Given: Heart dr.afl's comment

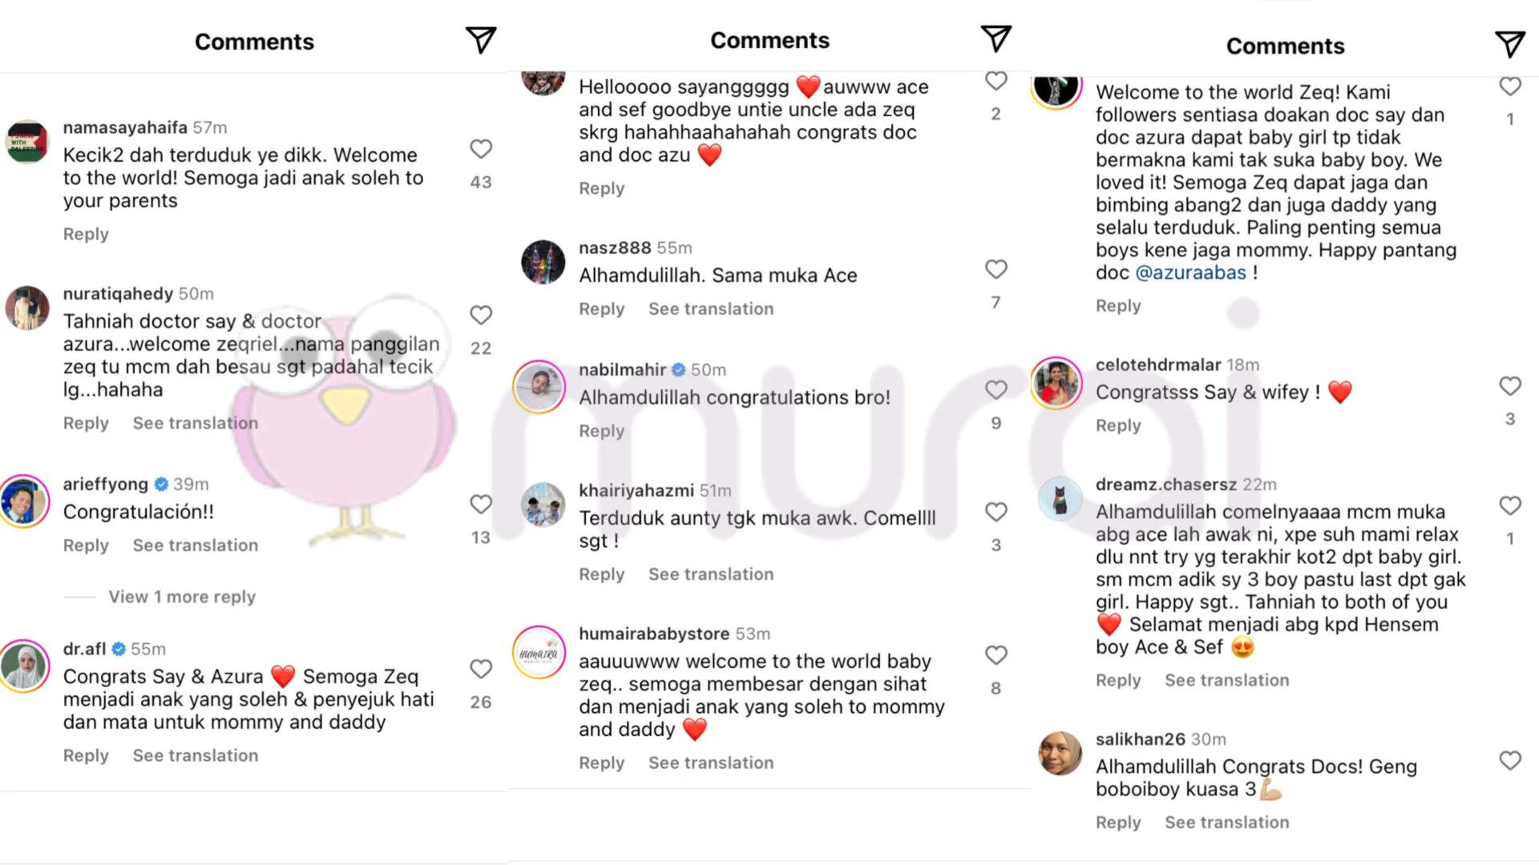Looking at the screenshot, I should click(x=481, y=669).
